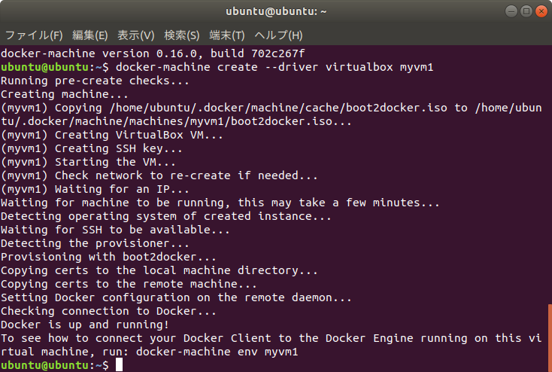Open the 編集(E) menu
The width and height of the screenshot is (552, 372).
[89, 35]
